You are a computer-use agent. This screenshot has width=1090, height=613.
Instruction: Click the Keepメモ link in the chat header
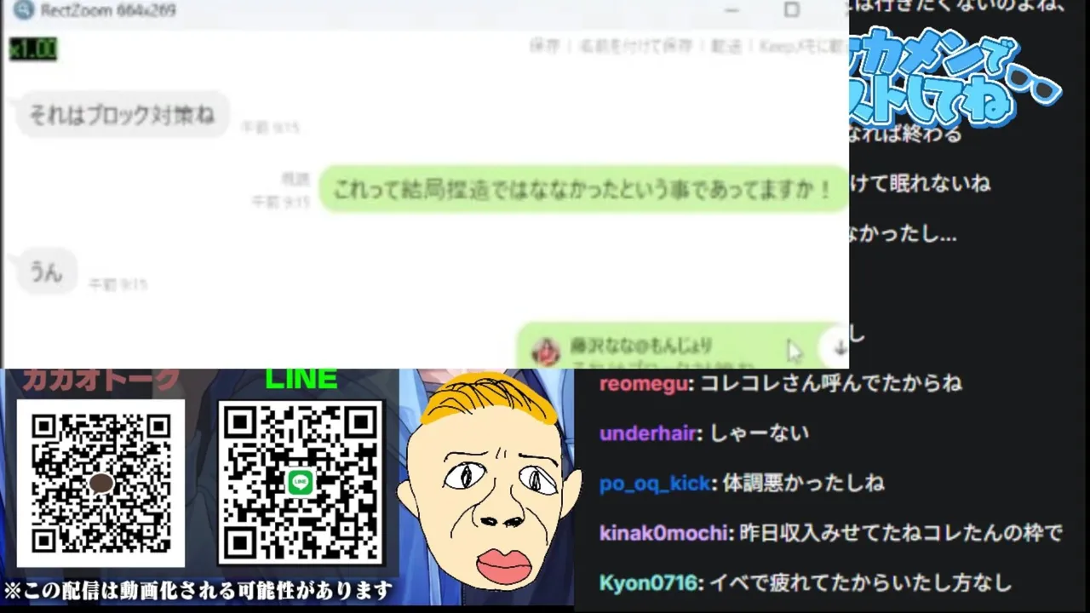coord(801,47)
